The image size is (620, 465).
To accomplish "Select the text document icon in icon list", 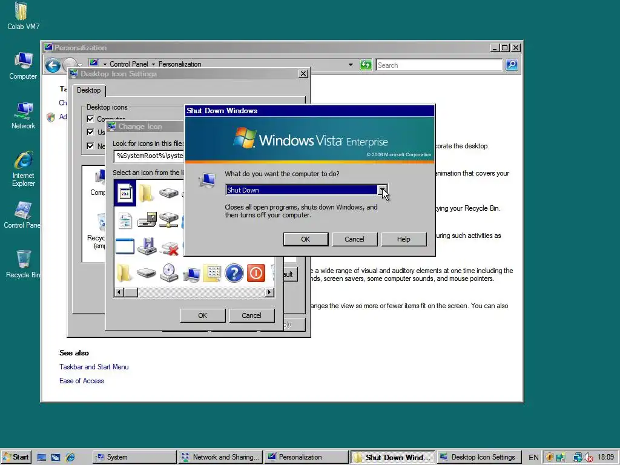I will (125, 220).
